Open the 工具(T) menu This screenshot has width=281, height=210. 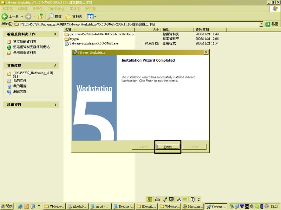point(75,8)
